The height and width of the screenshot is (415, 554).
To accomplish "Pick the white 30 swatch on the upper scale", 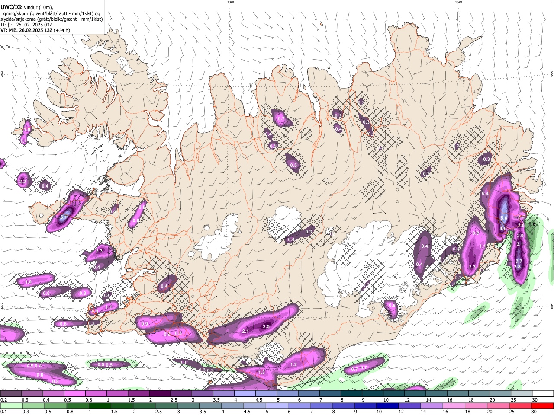I will point(543,394).
